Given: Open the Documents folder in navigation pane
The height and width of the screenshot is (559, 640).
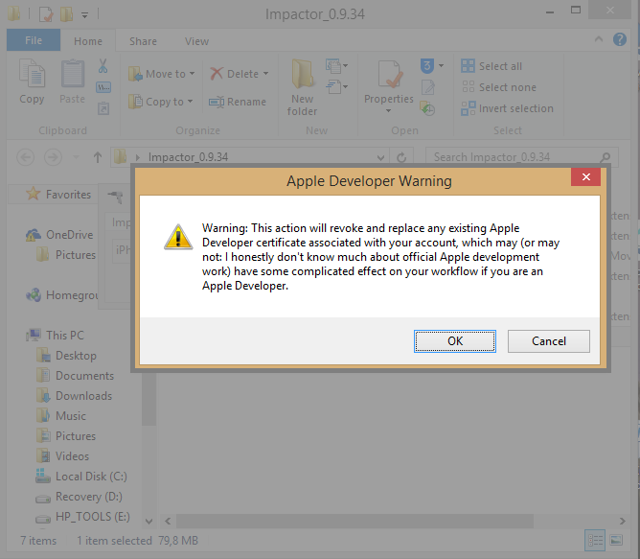Looking at the screenshot, I should point(75,376).
